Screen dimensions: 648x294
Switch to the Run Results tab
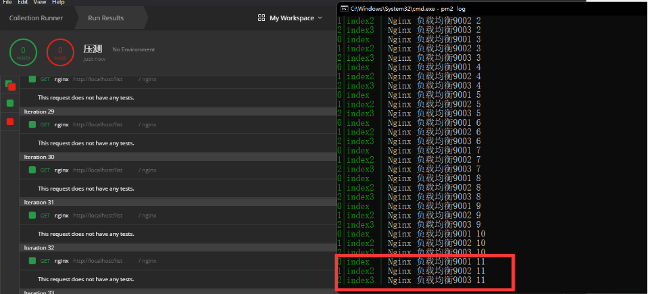click(x=105, y=18)
